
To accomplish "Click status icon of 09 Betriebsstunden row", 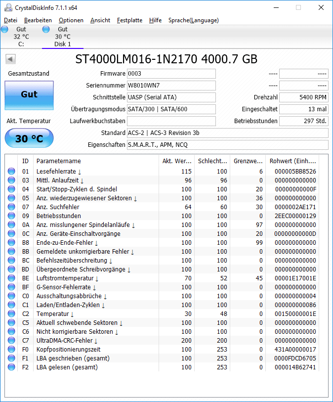I will tap(11, 216).
